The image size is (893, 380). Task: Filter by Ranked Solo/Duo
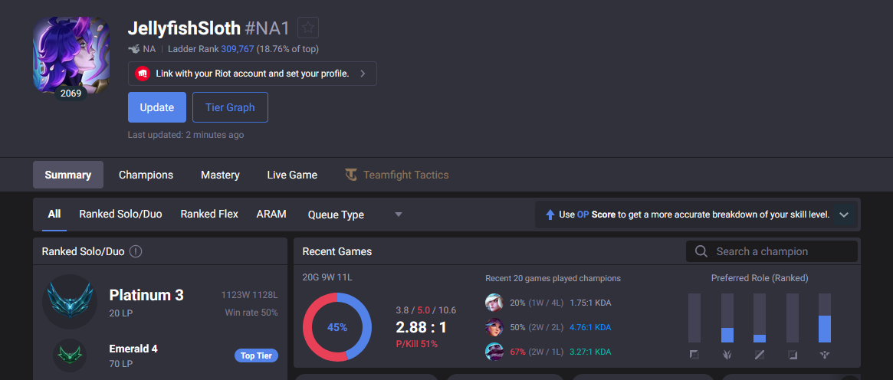121,215
